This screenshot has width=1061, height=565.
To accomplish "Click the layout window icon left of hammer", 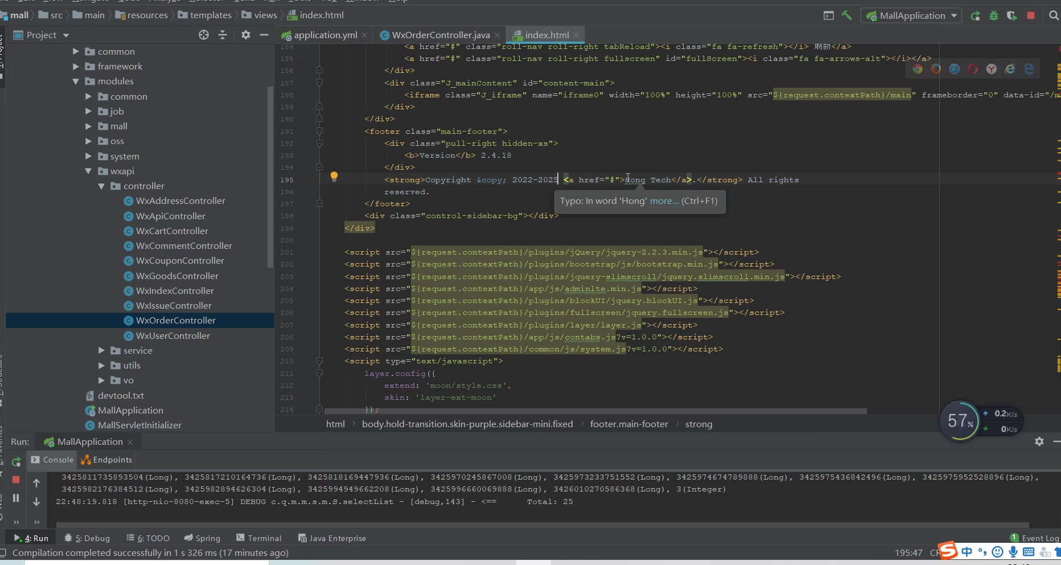I will [x=829, y=15].
